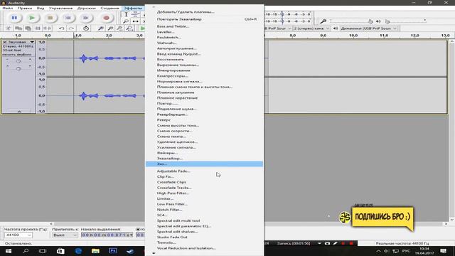This screenshot has width=455, height=256.
Task: Open the Файл menu
Action: [x=8, y=8]
